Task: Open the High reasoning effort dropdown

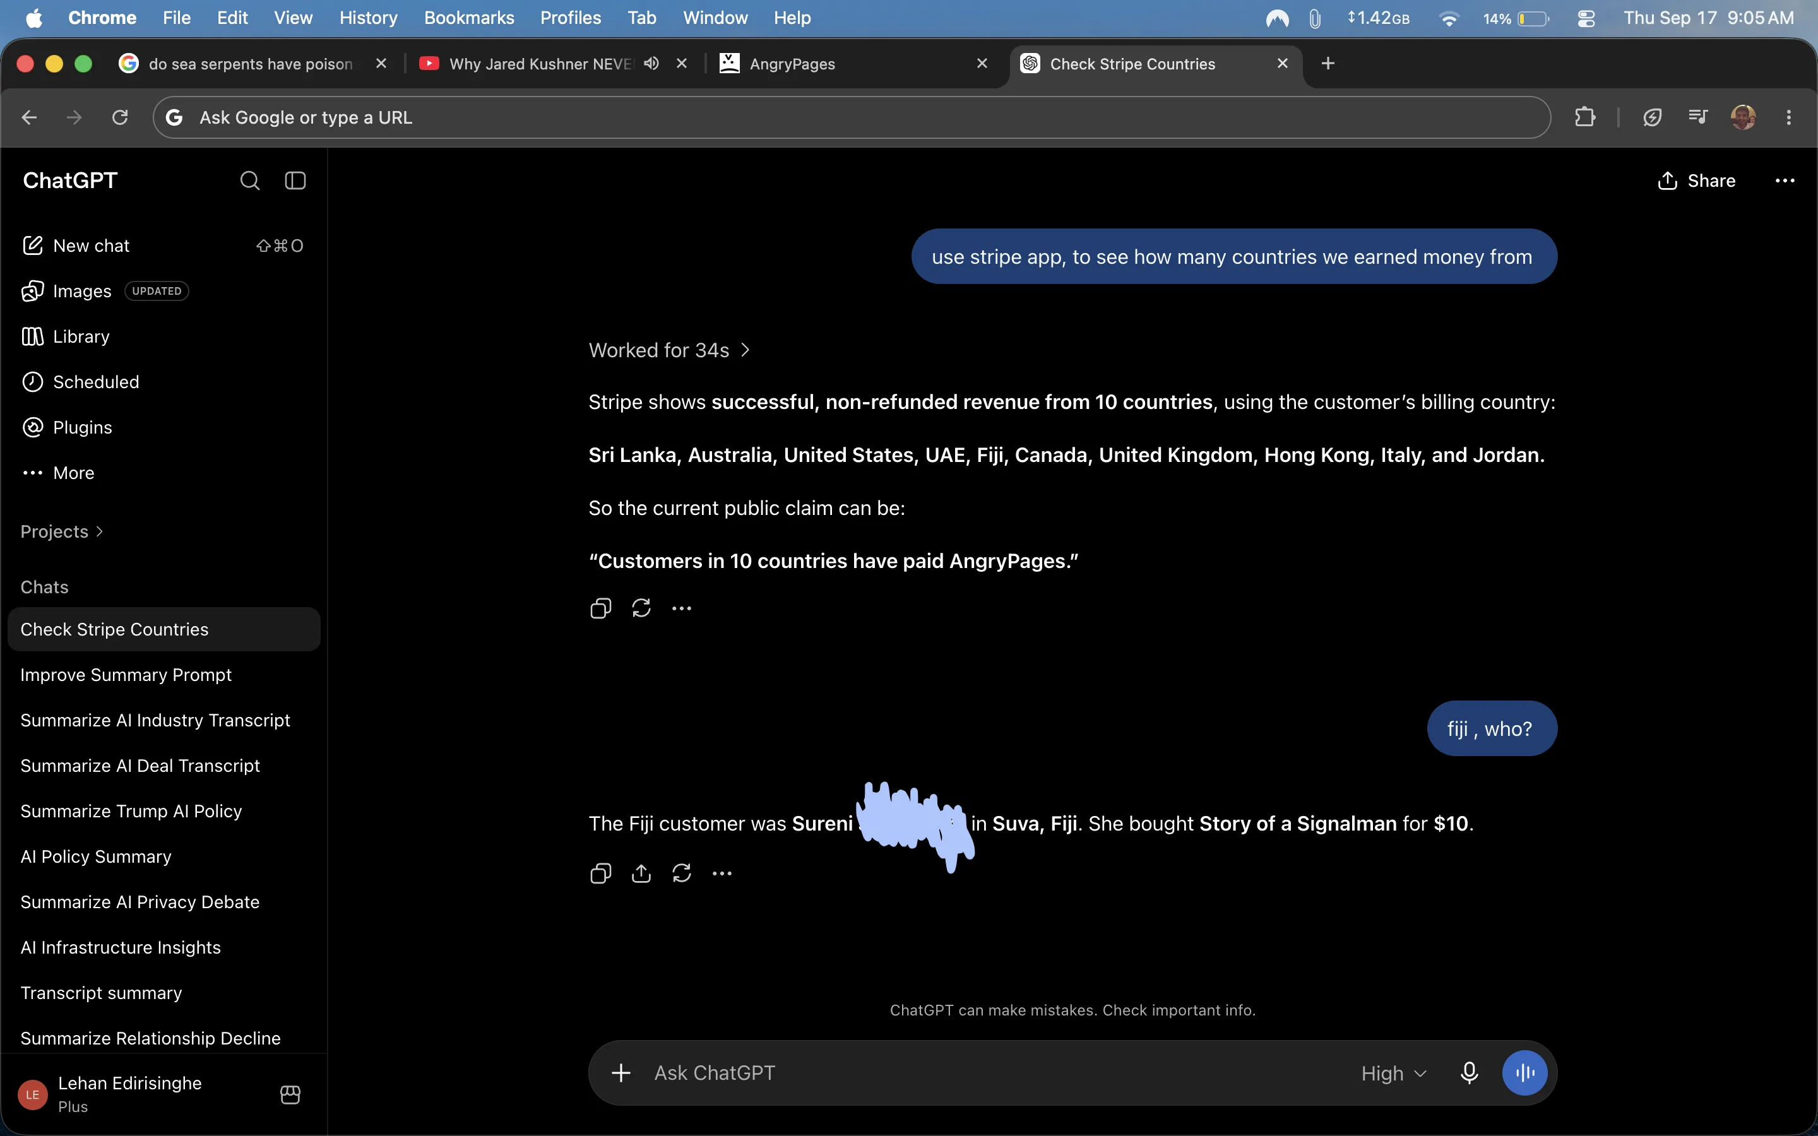Action: [x=1394, y=1074]
